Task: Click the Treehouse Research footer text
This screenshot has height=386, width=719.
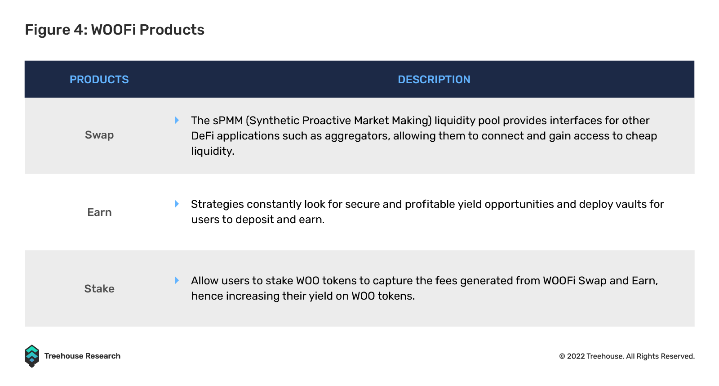Action: click(82, 356)
